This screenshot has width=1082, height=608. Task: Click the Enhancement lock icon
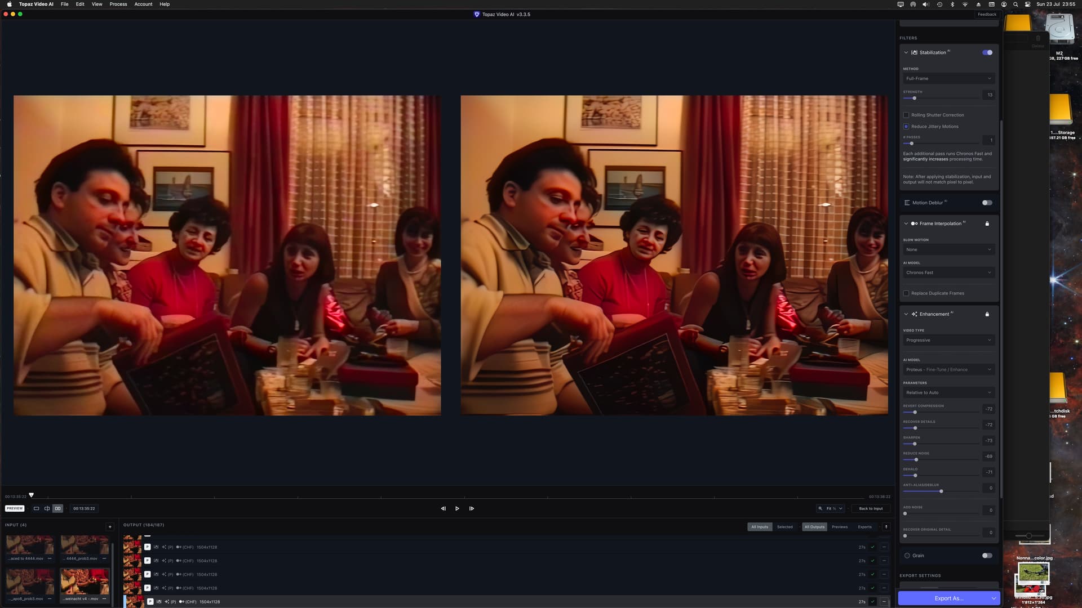pyautogui.click(x=987, y=314)
